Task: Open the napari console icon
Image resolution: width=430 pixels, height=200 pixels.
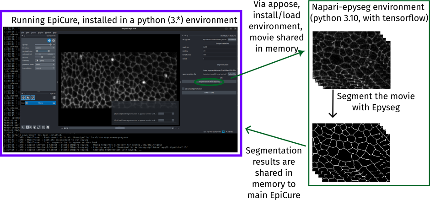Action: coord(22,127)
